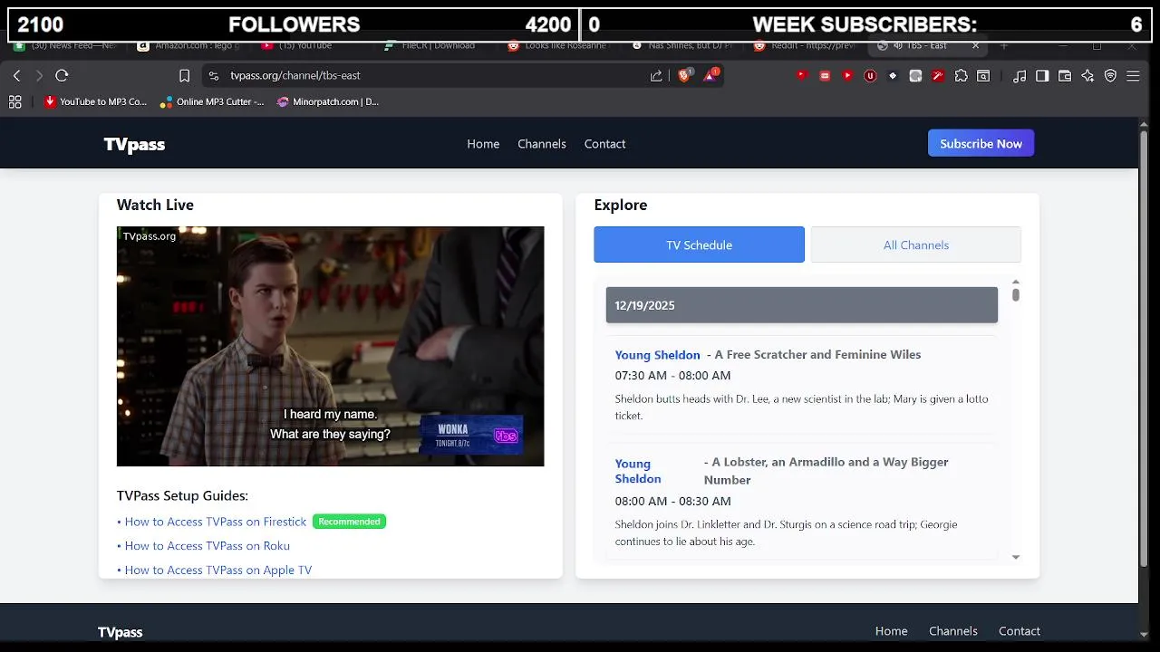Open Channels in the top navigation

coord(542,144)
